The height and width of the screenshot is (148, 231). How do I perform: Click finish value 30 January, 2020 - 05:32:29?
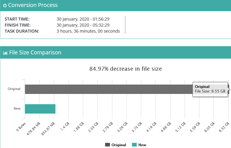pos(83,25)
